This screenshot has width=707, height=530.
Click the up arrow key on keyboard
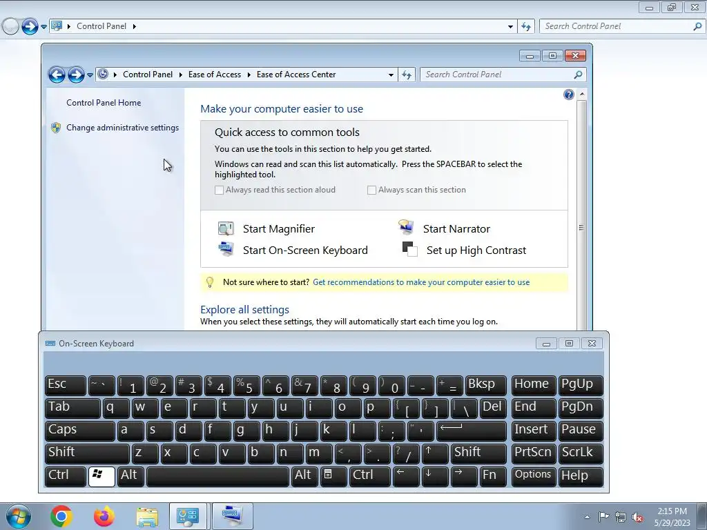[435, 453]
